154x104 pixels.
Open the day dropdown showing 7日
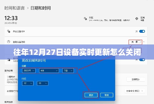(x=68, y=71)
